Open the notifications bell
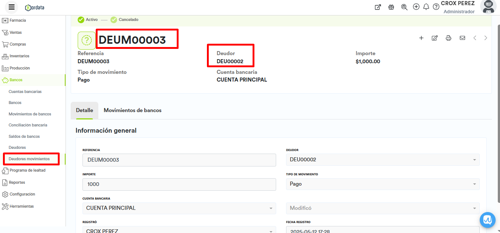500x233 pixels. click(x=426, y=7)
